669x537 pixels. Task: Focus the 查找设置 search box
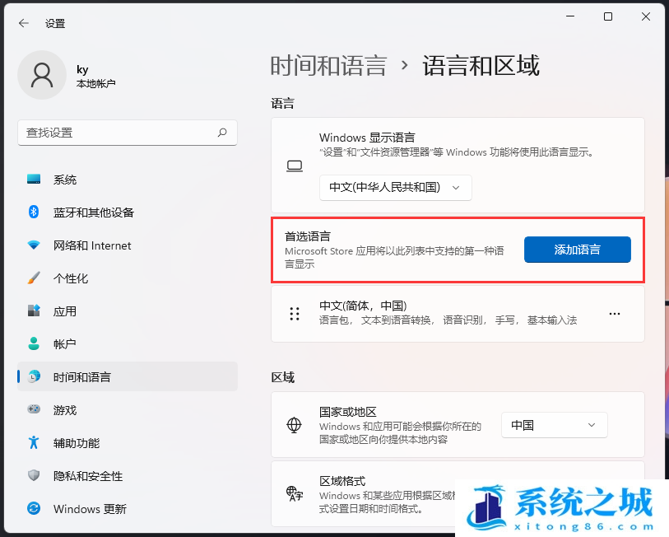[x=128, y=133]
